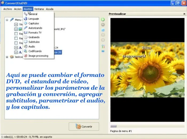
Task: Select Capitulos in the Ajustes dropdown
Action: 33,23
